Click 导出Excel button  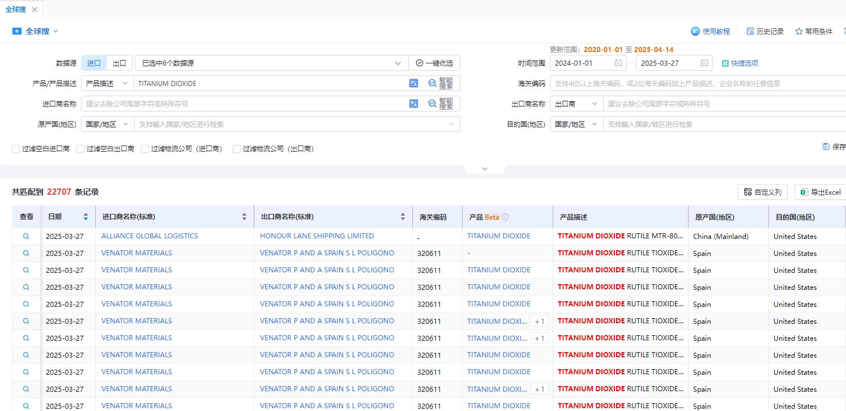(821, 192)
